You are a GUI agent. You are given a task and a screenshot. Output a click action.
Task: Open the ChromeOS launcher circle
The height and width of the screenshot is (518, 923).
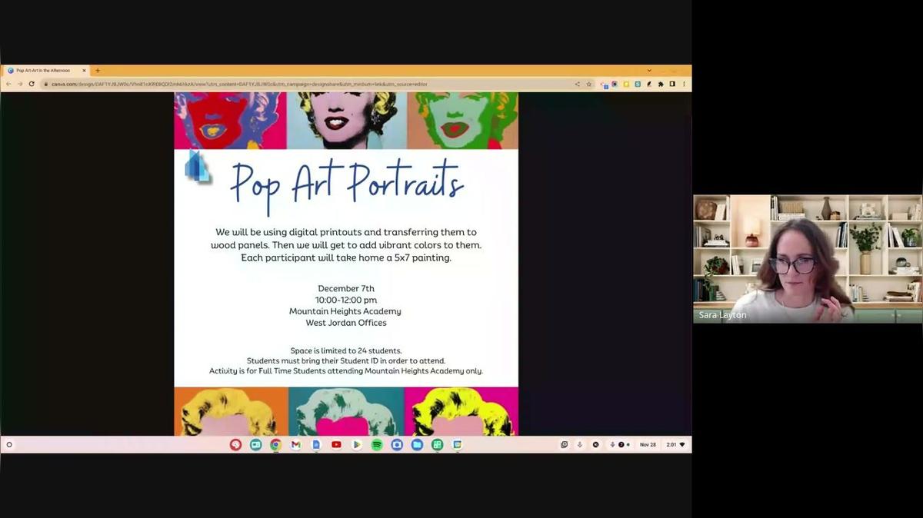[x=9, y=444]
